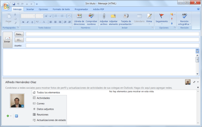Toggle italic (K) formatting
This screenshot has height=127, width=202.
point(27,22)
